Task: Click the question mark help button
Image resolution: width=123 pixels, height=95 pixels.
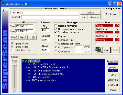Action: click(x=4, y=10)
